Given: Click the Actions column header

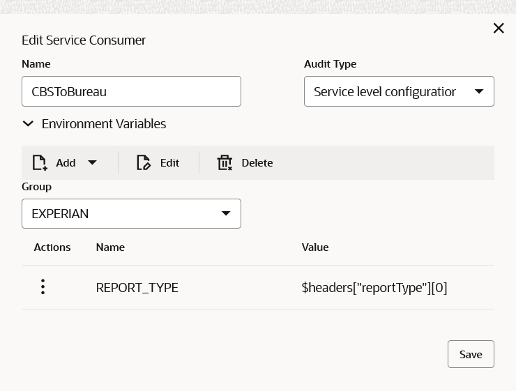Looking at the screenshot, I should coord(52,247).
